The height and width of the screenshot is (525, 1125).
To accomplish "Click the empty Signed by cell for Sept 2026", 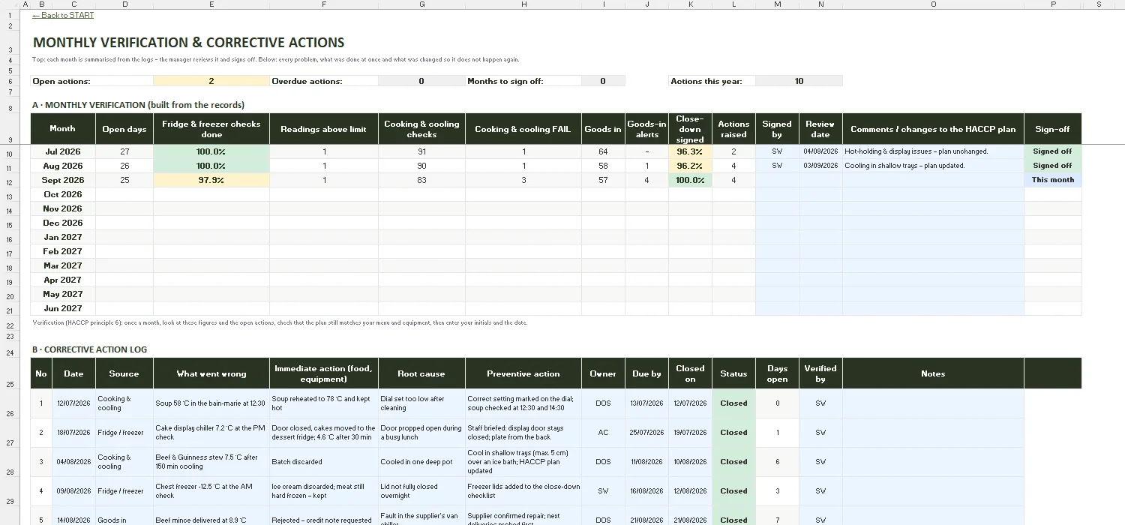I will tap(777, 180).
